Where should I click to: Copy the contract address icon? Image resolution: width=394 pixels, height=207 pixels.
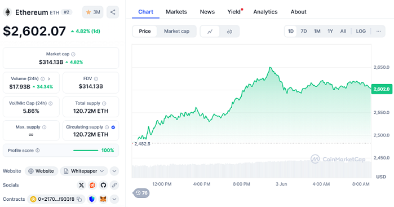click(79, 199)
